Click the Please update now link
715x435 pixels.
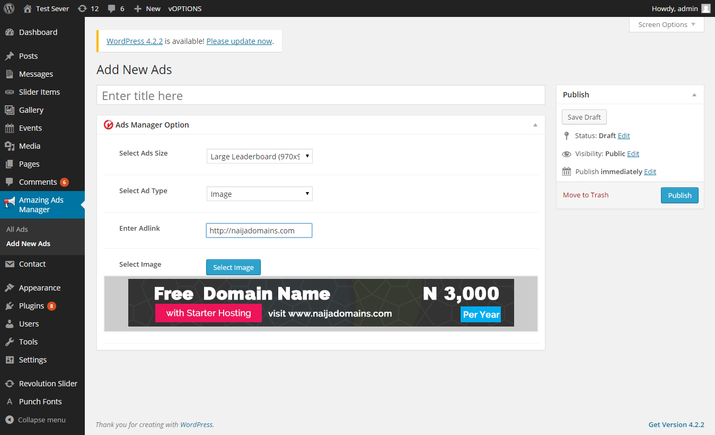coord(239,41)
